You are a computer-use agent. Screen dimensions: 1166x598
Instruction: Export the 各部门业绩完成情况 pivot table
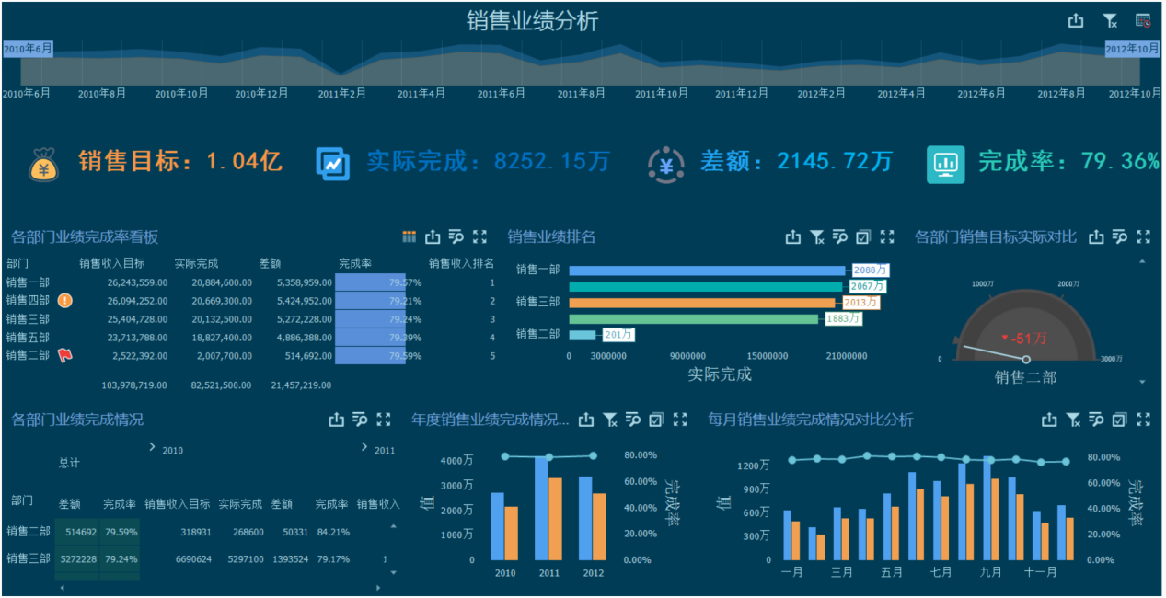click(x=337, y=420)
